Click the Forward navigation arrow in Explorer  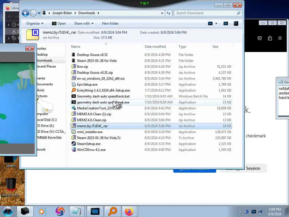(x=33, y=13)
